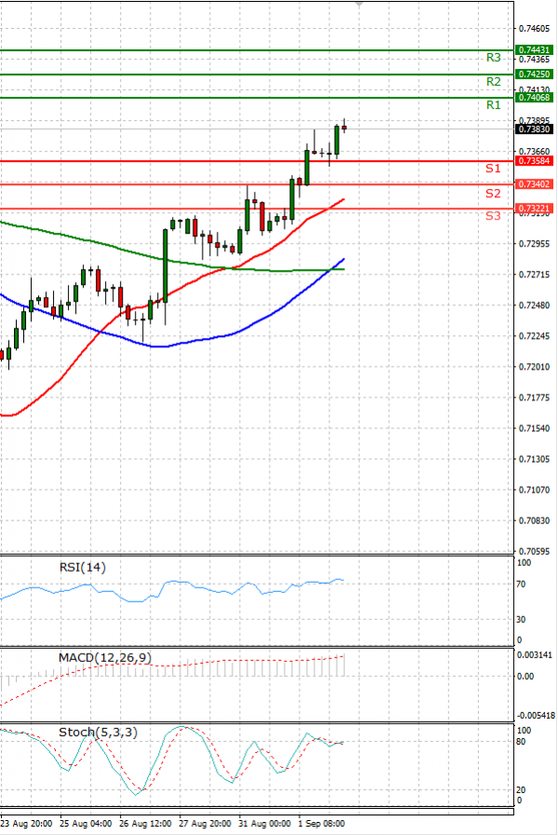Screen dimensions: 558x835
Task: Click the 27 Aug 20:00 time label
Action: (206, 823)
